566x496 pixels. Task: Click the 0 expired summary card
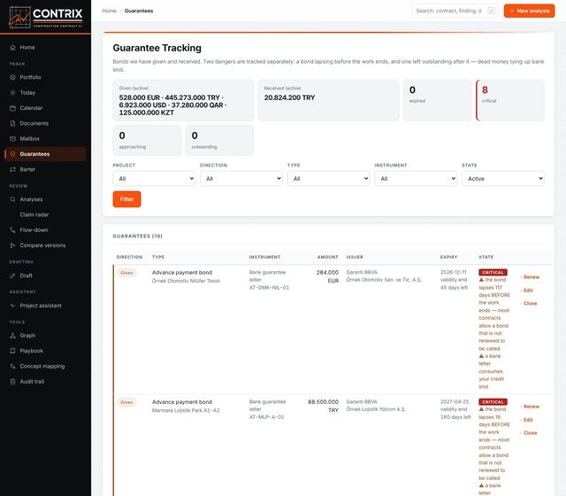point(437,100)
